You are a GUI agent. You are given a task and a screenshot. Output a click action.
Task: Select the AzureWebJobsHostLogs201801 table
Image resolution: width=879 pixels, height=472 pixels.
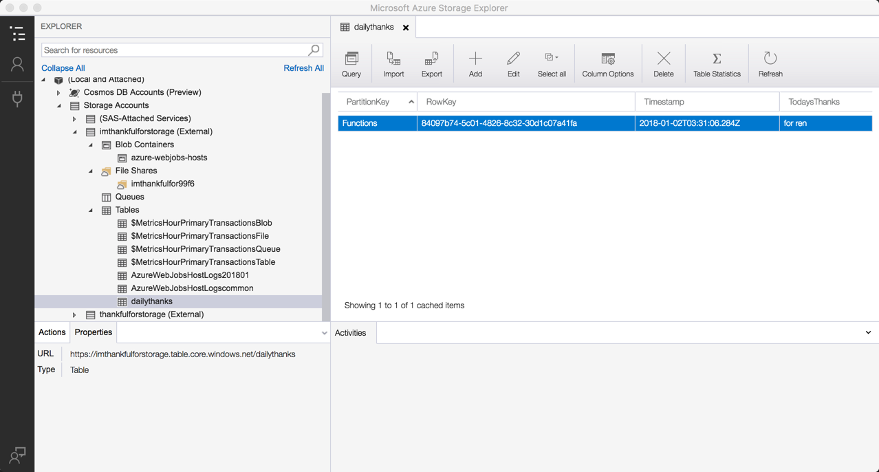190,275
